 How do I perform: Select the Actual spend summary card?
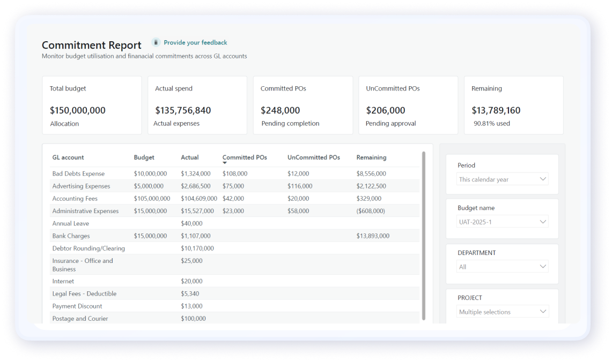coord(197,105)
